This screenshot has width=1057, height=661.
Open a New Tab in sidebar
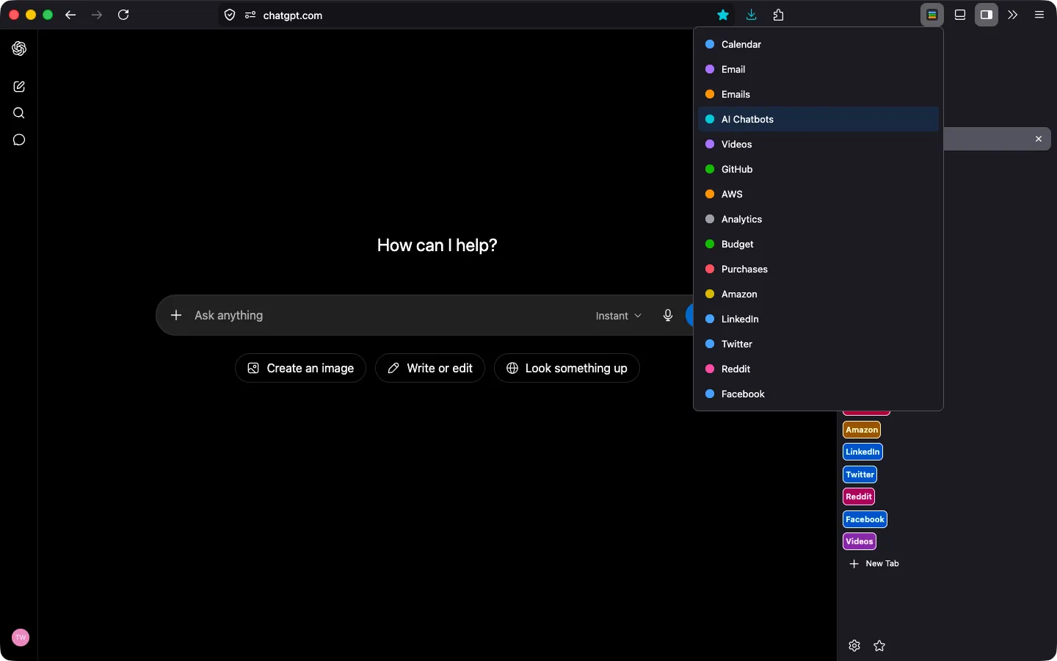pos(874,563)
